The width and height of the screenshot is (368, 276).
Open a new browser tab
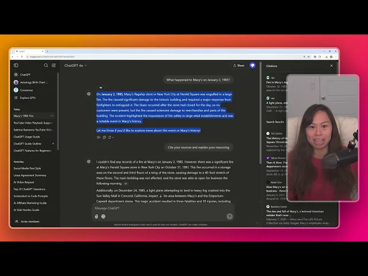(x=47, y=51)
